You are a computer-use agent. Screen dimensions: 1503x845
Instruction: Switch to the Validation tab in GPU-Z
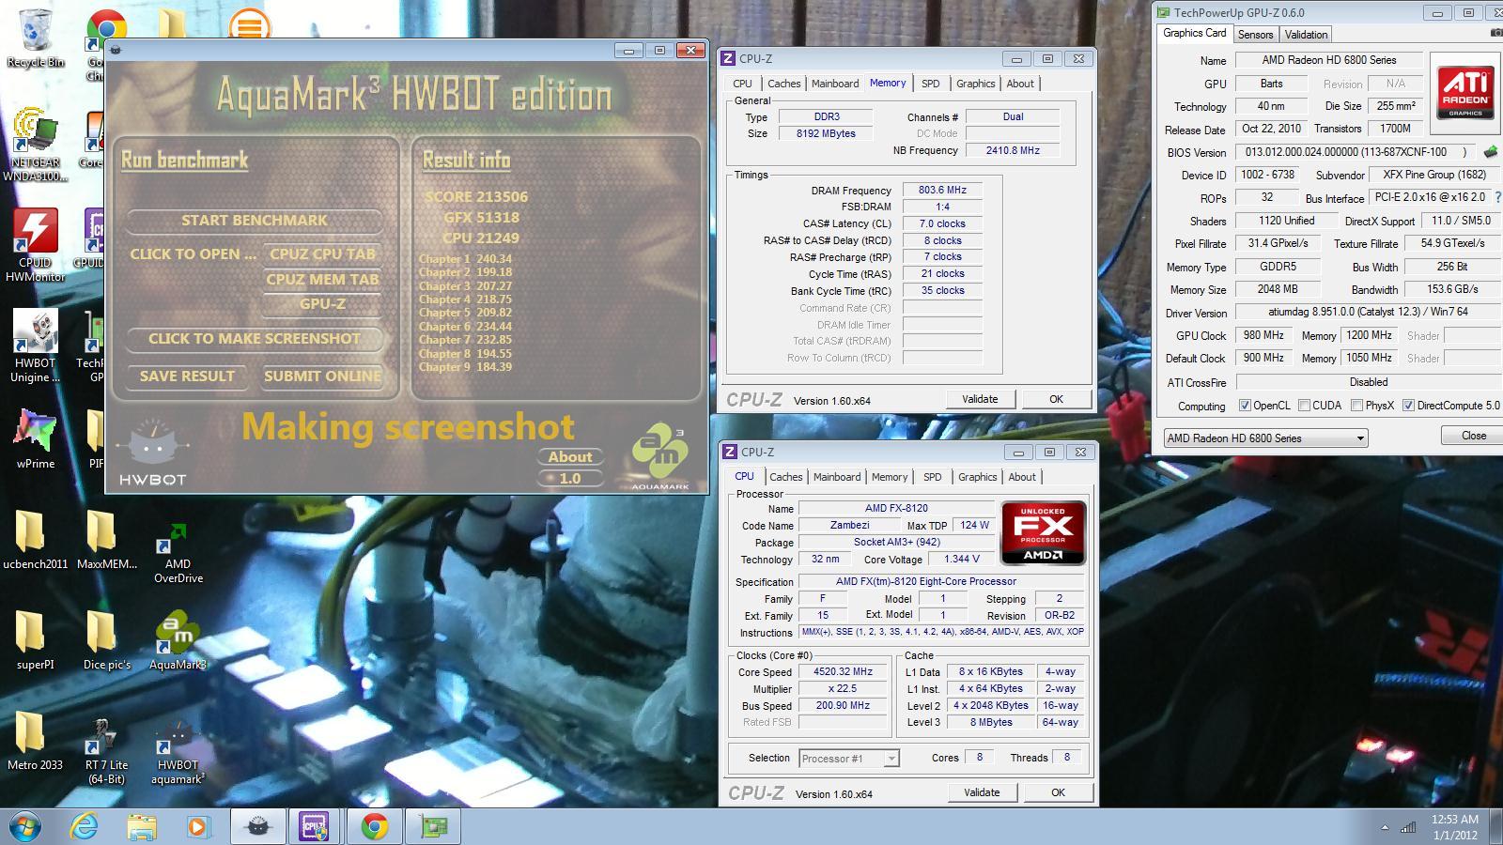1306,34
